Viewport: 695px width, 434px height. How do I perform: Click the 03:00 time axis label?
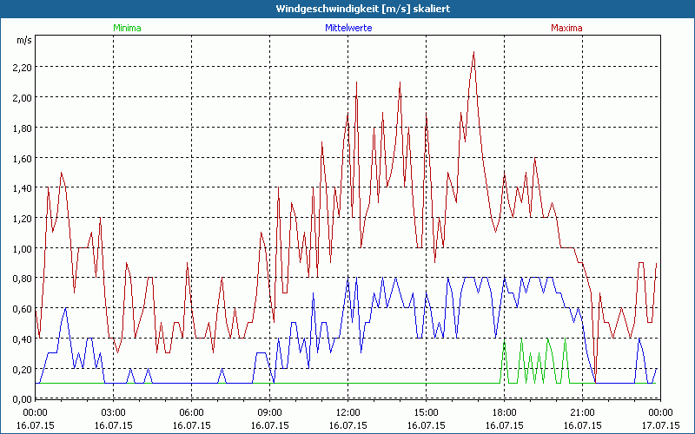pos(113,412)
